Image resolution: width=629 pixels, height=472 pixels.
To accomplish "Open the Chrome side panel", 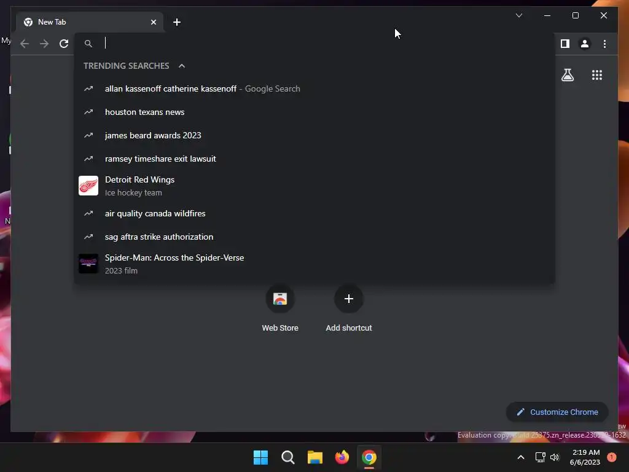I will 565,44.
